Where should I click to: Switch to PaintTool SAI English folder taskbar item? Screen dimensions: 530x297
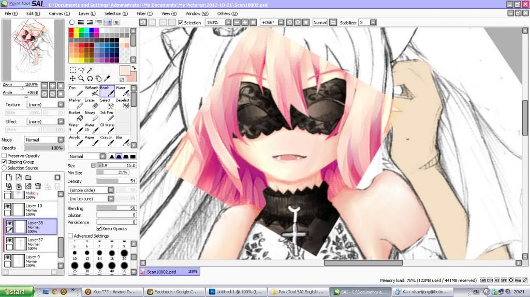tap(299, 292)
